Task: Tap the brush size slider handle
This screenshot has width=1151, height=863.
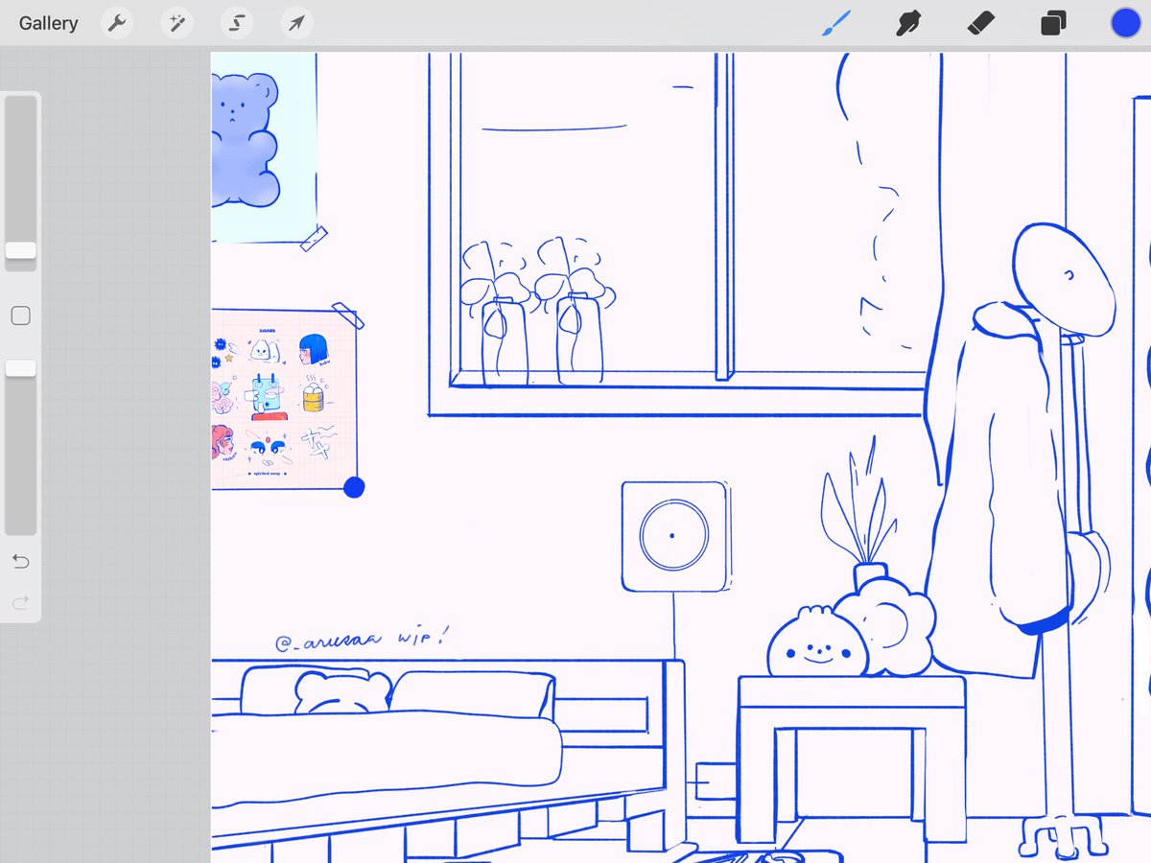Action: [20, 251]
